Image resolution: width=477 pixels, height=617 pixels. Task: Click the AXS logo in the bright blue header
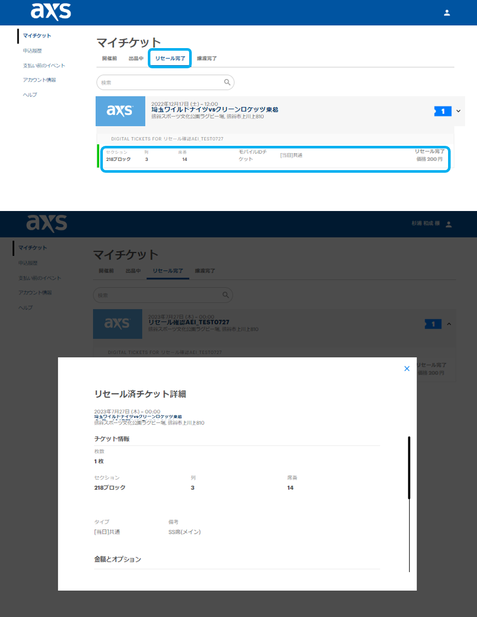click(x=51, y=11)
